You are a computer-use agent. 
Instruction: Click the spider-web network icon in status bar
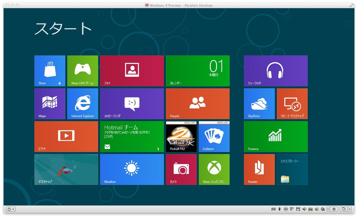[x=292, y=209]
